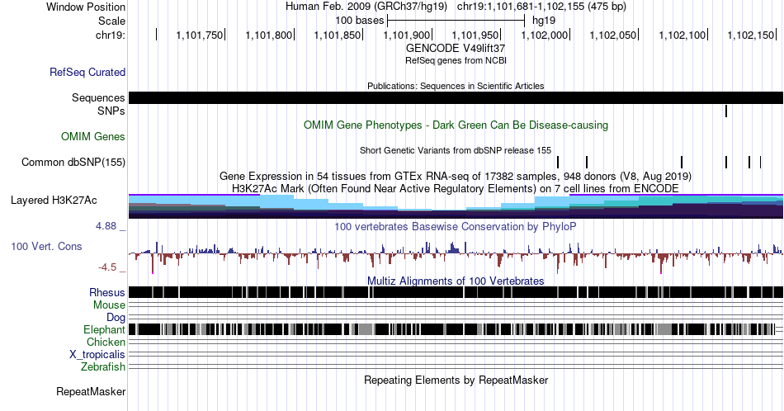The width and height of the screenshot is (784, 411).
Task: Click the 1,102,150 ruler position
Action: (750, 35)
